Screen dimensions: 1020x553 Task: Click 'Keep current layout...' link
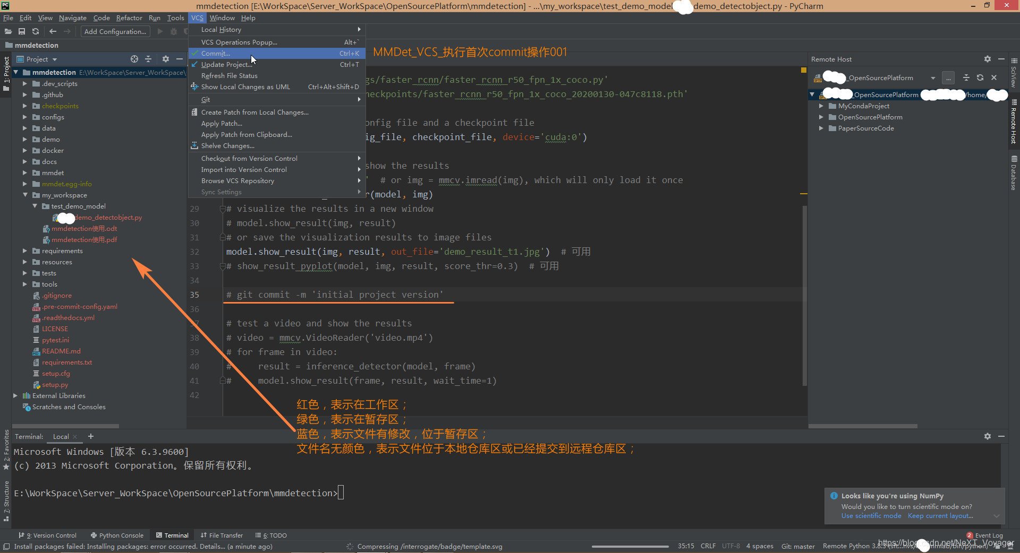(x=940, y=515)
